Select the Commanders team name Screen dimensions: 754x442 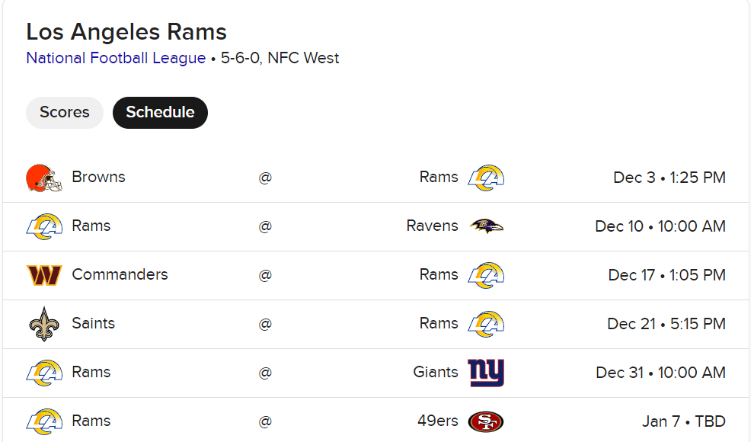[120, 274]
